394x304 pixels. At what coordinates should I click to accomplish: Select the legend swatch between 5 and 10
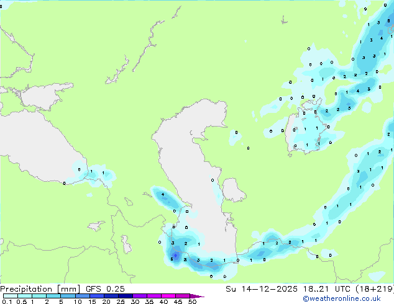pyautogui.click(x=68, y=296)
